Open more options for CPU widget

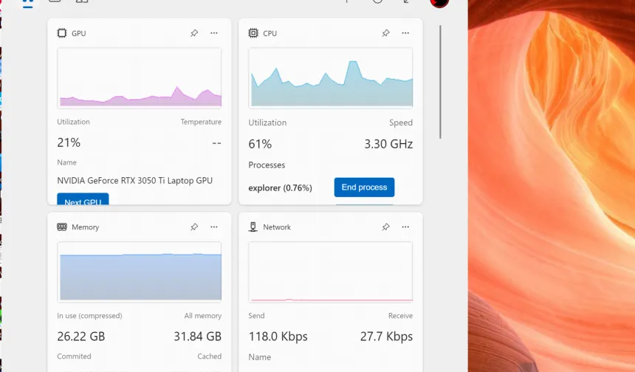click(405, 33)
